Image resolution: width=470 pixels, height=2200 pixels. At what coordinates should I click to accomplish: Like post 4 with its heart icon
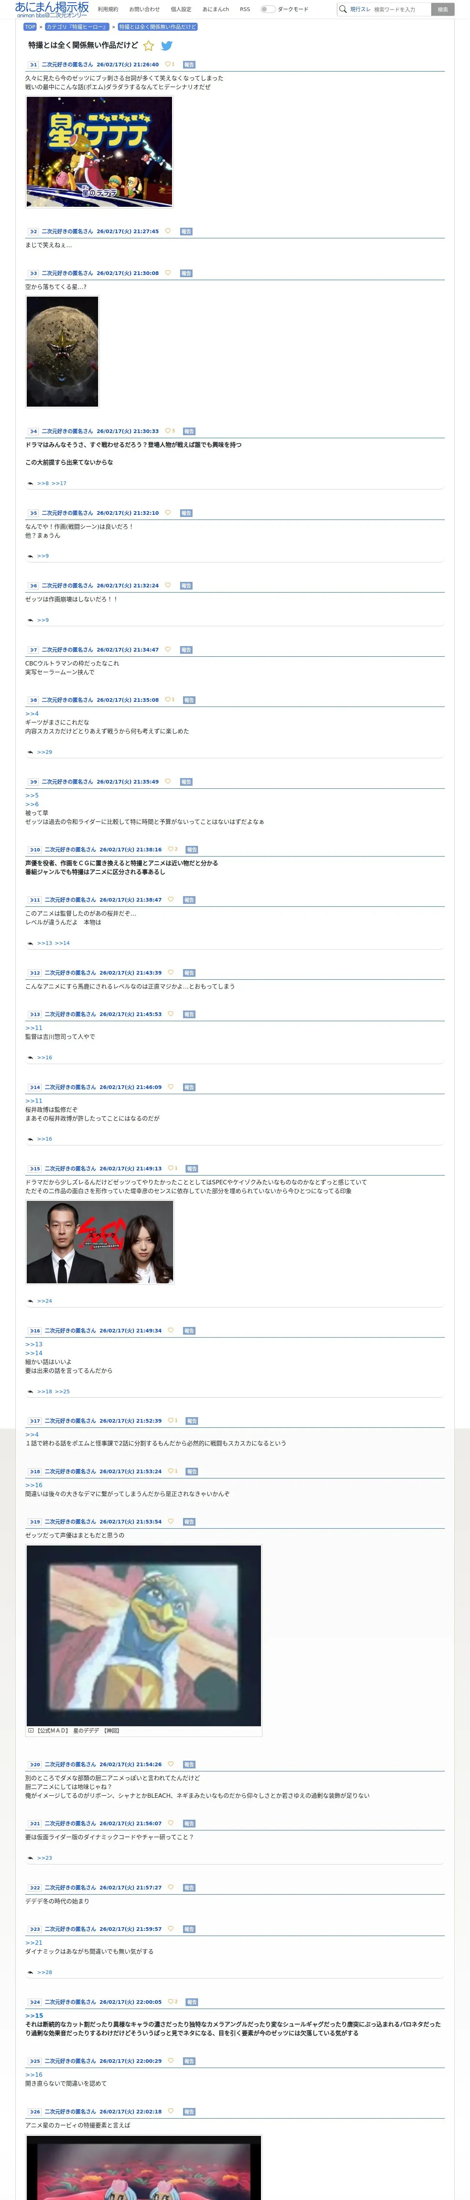pyautogui.click(x=168, y=431)
